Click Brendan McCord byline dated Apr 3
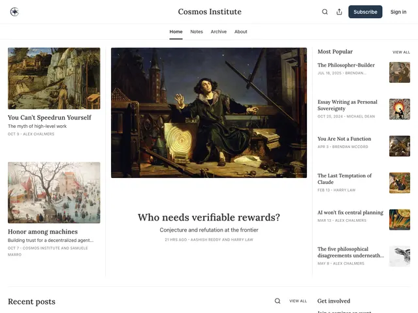Viewport: 418px width, 313px height. tap(350, 147)
